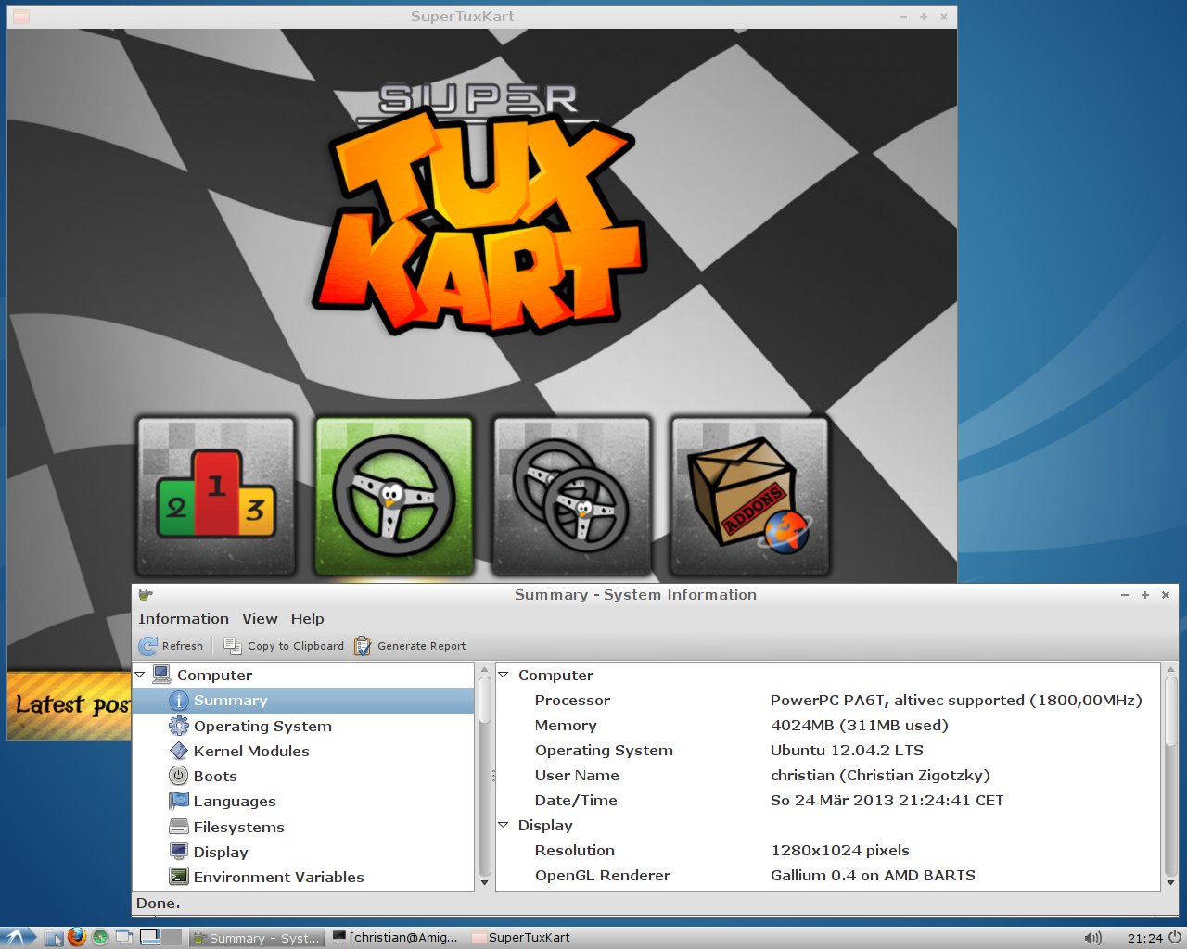Open the Help menu

pos(307,619)
